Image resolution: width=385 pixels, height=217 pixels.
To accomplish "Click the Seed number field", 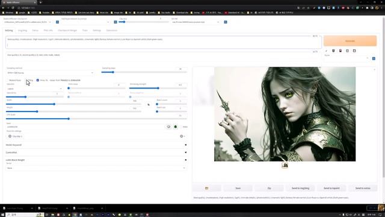I will click(85, 127).
